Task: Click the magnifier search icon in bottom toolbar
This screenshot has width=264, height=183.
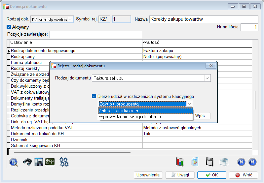Action: (14, 162)
